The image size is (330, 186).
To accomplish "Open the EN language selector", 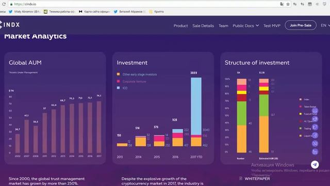I will pyautogui.click(x=325, y=25).
